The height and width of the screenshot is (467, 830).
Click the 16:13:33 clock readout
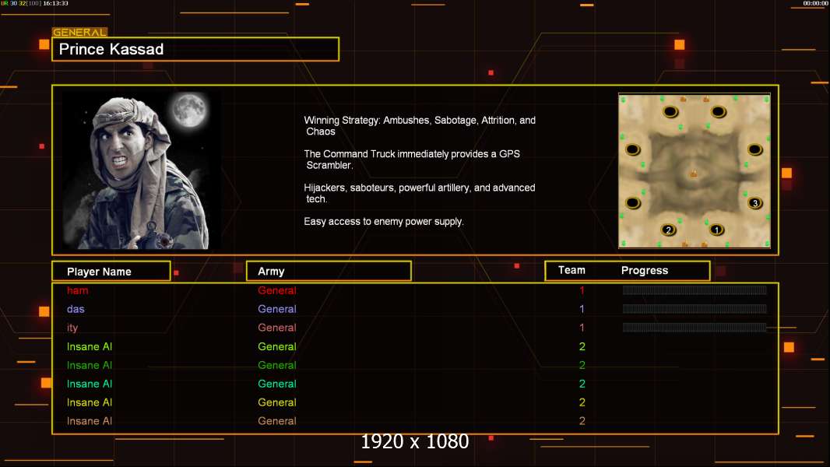click(55, 3)
